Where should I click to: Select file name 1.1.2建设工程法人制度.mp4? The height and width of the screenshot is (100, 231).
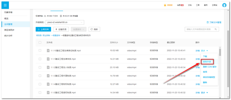[63, 67]
